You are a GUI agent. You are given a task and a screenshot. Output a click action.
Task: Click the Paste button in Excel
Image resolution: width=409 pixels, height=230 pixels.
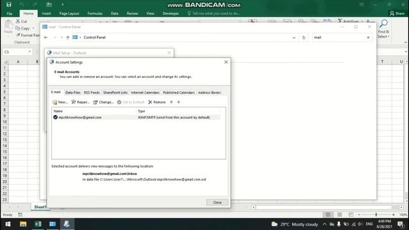click(x=8, y=27)
